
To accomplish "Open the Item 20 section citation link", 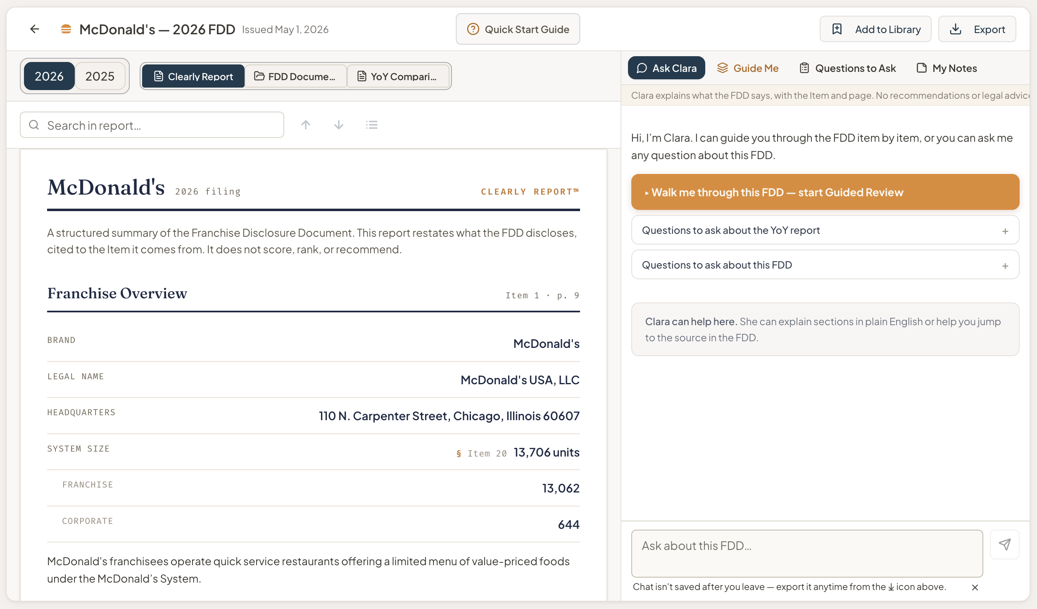I will click(482, 453).
